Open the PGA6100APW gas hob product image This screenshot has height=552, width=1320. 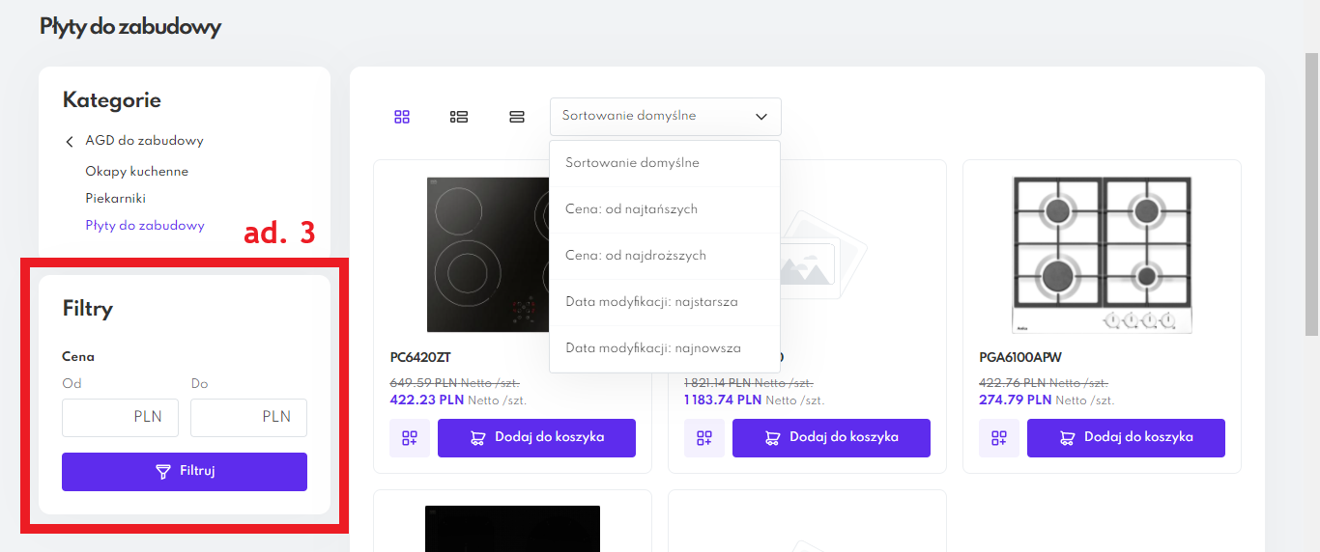1101,255
